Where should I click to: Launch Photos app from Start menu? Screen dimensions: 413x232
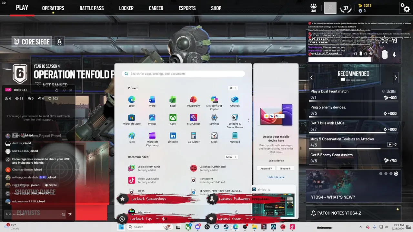click(152, 120)
